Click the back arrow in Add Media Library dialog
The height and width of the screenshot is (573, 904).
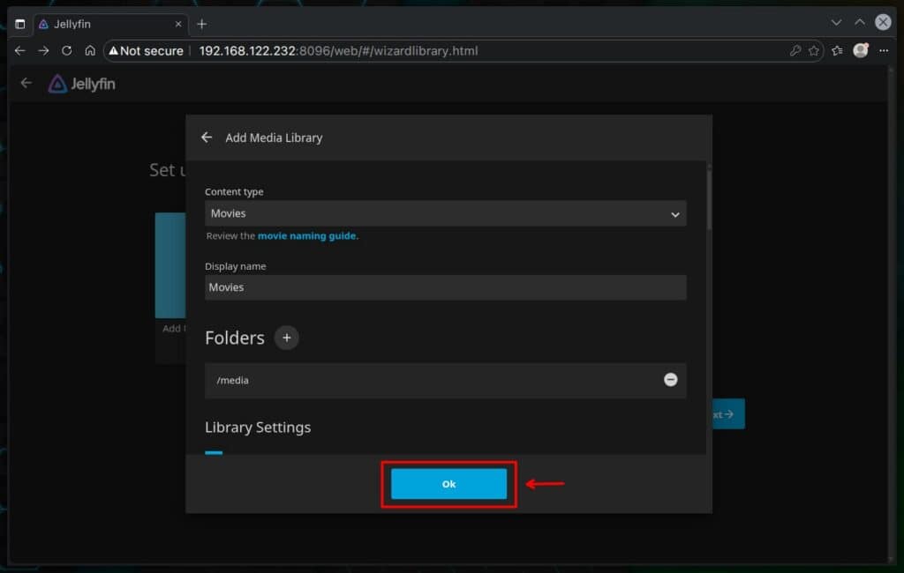207,138
